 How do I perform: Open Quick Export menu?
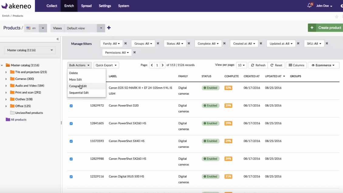pyautogui.click(x=106, y=65)
